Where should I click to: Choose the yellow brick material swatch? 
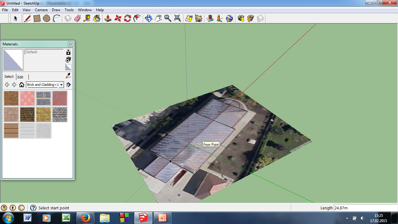44,114
